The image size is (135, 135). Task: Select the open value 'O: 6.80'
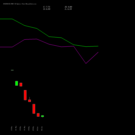point(47,9)
